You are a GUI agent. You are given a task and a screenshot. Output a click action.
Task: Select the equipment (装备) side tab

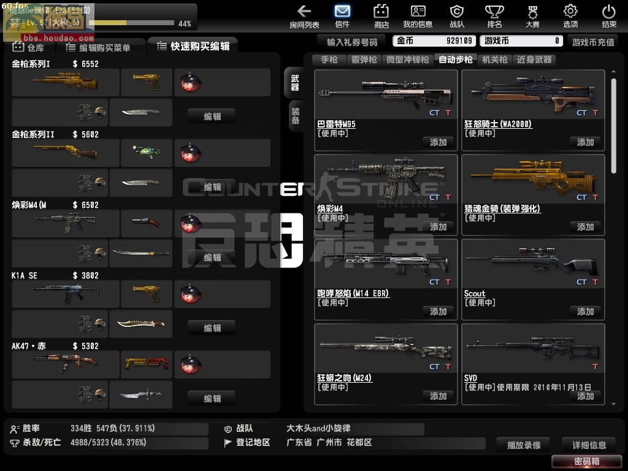pos(295,116)
